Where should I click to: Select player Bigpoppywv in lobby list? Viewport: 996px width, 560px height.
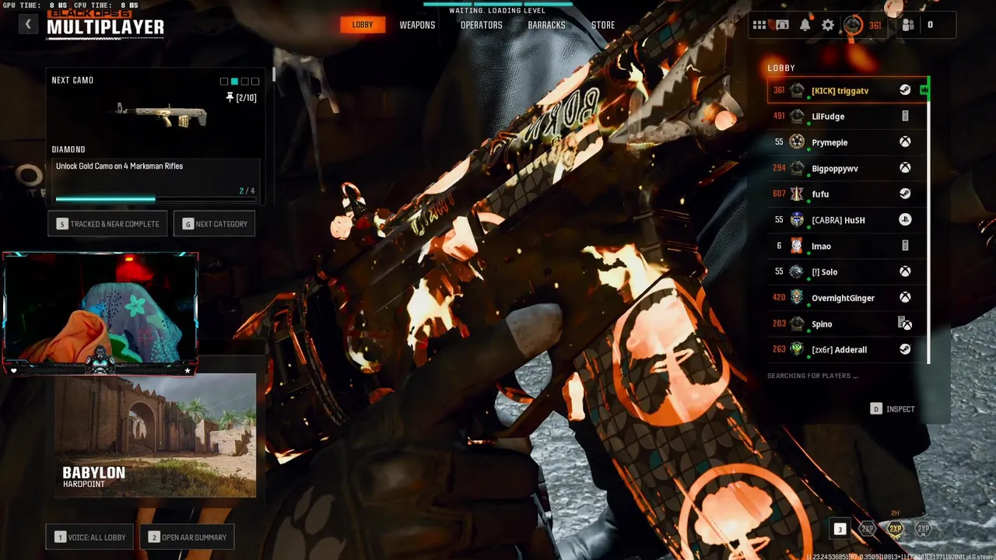(847, 168)
